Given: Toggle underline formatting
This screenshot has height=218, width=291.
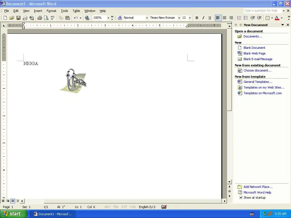Looking at the screenshot, I should (x=210, y=18).
